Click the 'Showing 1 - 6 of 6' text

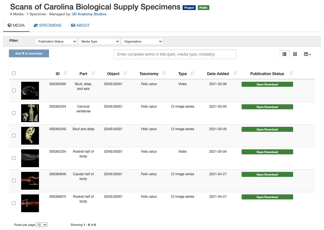pyautogui.click(x=83, y=225)
